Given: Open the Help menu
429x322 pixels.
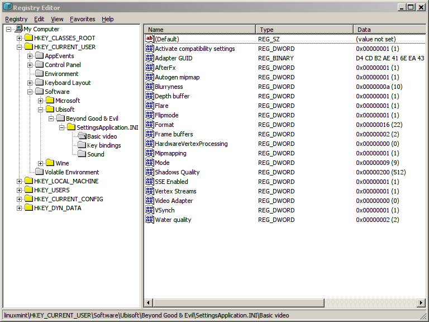Looking at the screenshot, I should 107,19.
